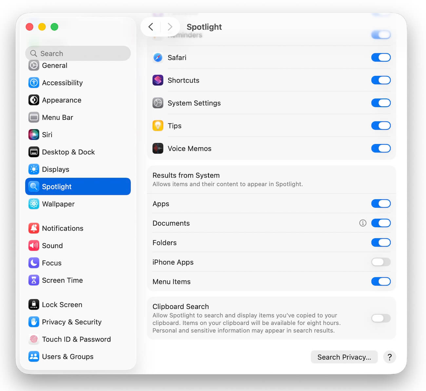Toggle System Settings results switch

(381, 103)
